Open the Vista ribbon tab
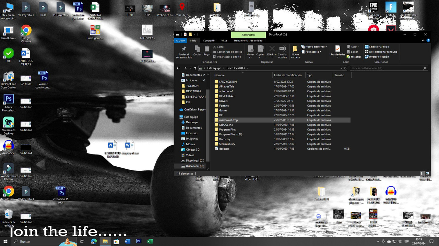 [x=224, y=41]
